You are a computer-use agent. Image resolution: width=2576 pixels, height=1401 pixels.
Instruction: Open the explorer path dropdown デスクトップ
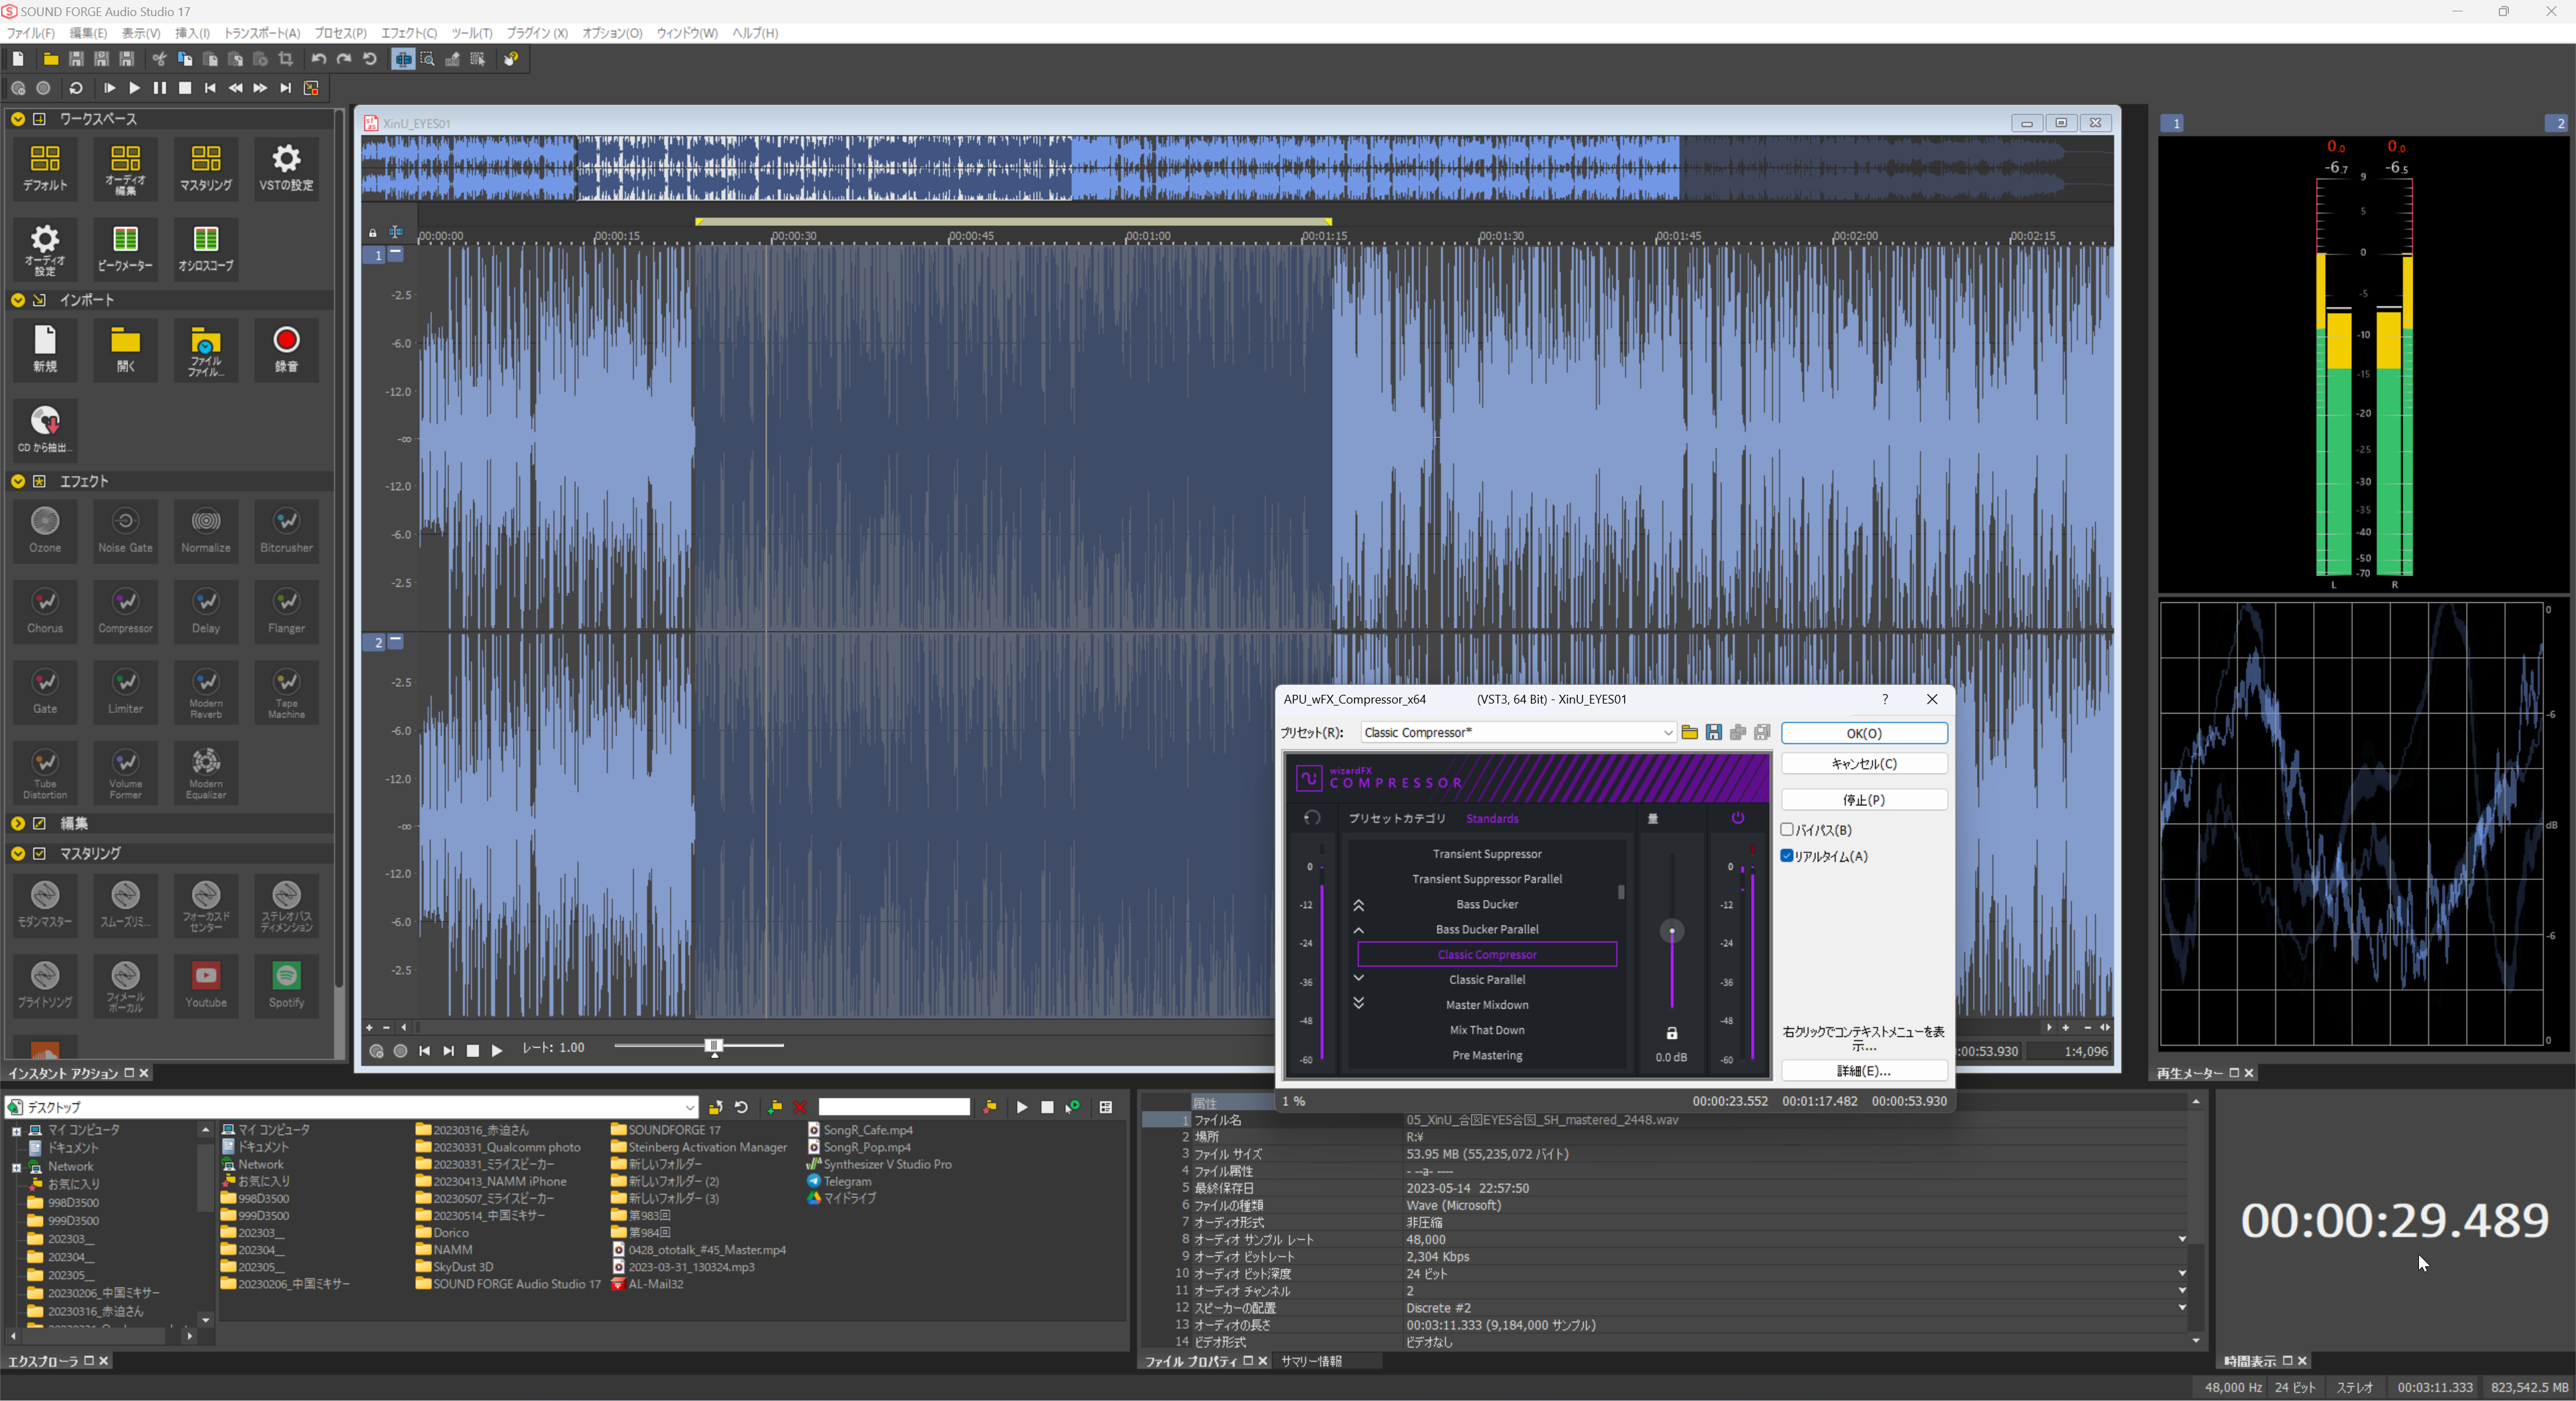[690, 1107]
